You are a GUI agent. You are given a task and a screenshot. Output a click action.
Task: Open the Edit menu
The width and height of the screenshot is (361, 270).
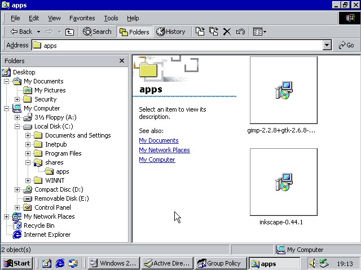pyautogui.click(x=34, y=18)
